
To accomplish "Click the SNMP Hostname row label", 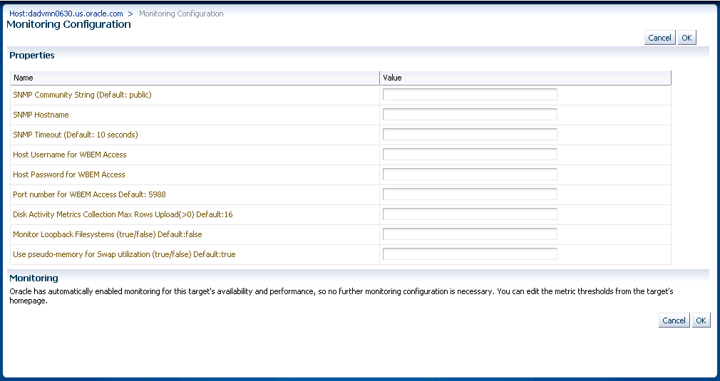I will pos(41,115).
